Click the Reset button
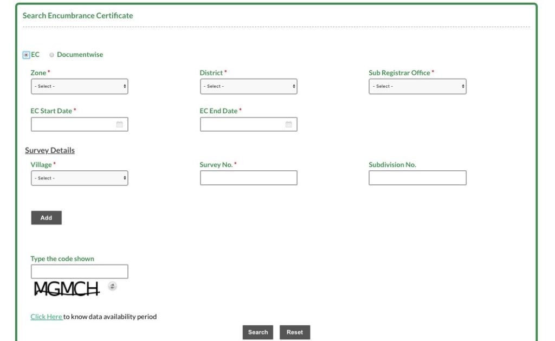 [x=294, y=332]
